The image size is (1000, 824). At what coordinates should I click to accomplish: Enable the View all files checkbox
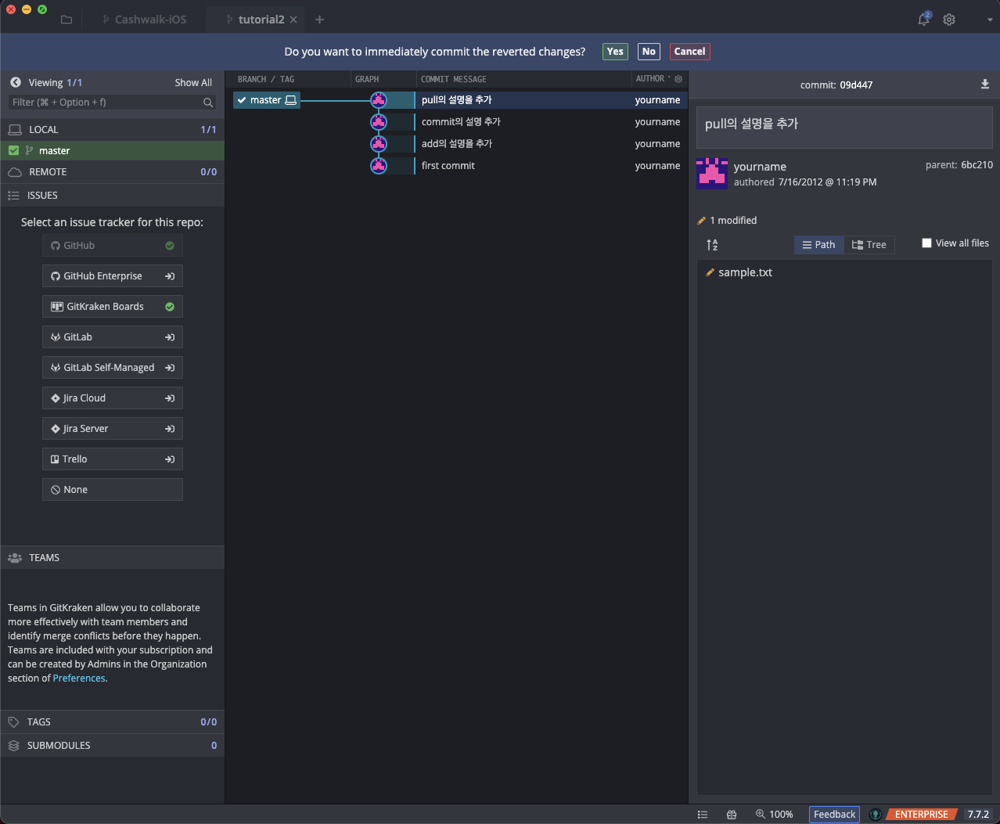click(926, 243)
